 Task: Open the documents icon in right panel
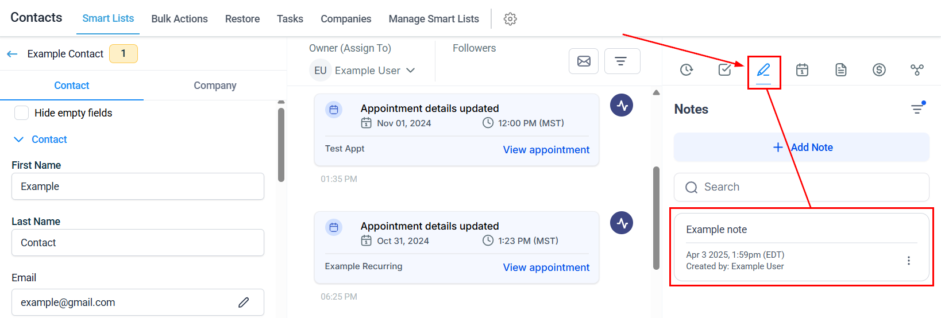click(x=841, y=70)
